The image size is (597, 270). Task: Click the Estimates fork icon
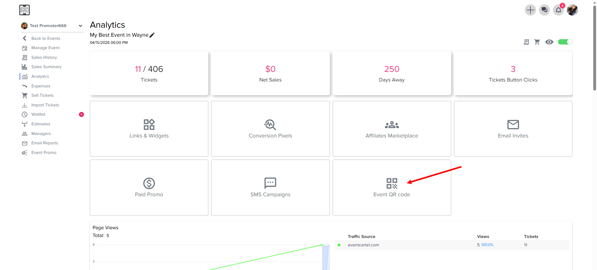(x=25, y=124)
